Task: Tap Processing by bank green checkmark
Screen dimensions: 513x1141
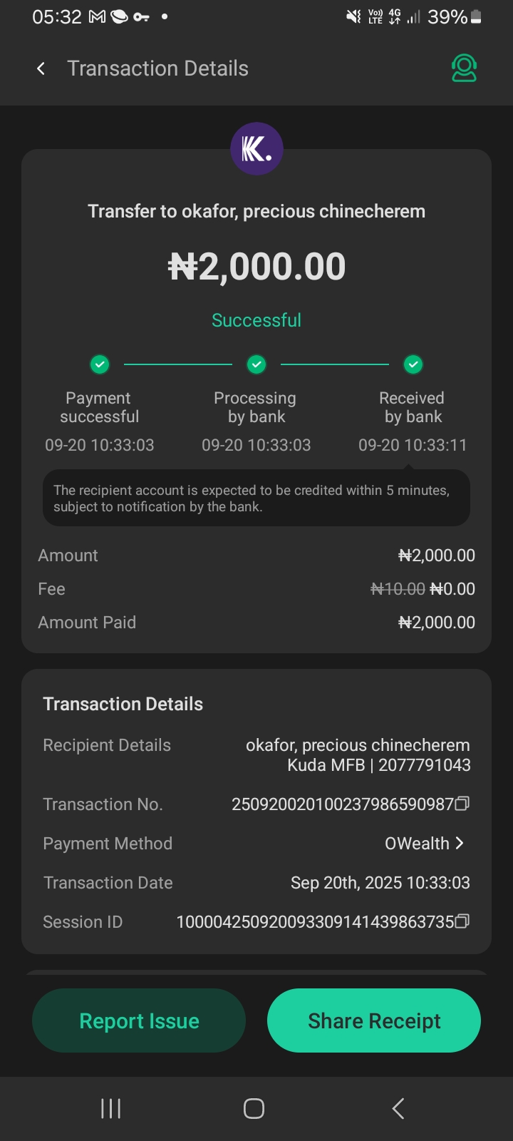Action: coord(256,364)
